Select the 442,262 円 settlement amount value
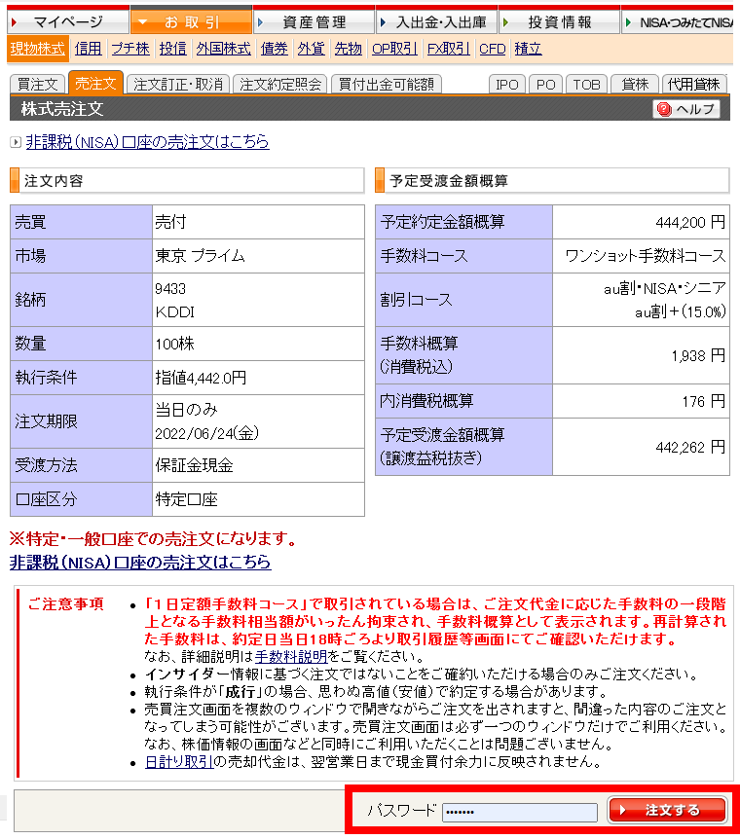Image resolution: width=740 pixels, height=839 pixels. coord(690,447)
